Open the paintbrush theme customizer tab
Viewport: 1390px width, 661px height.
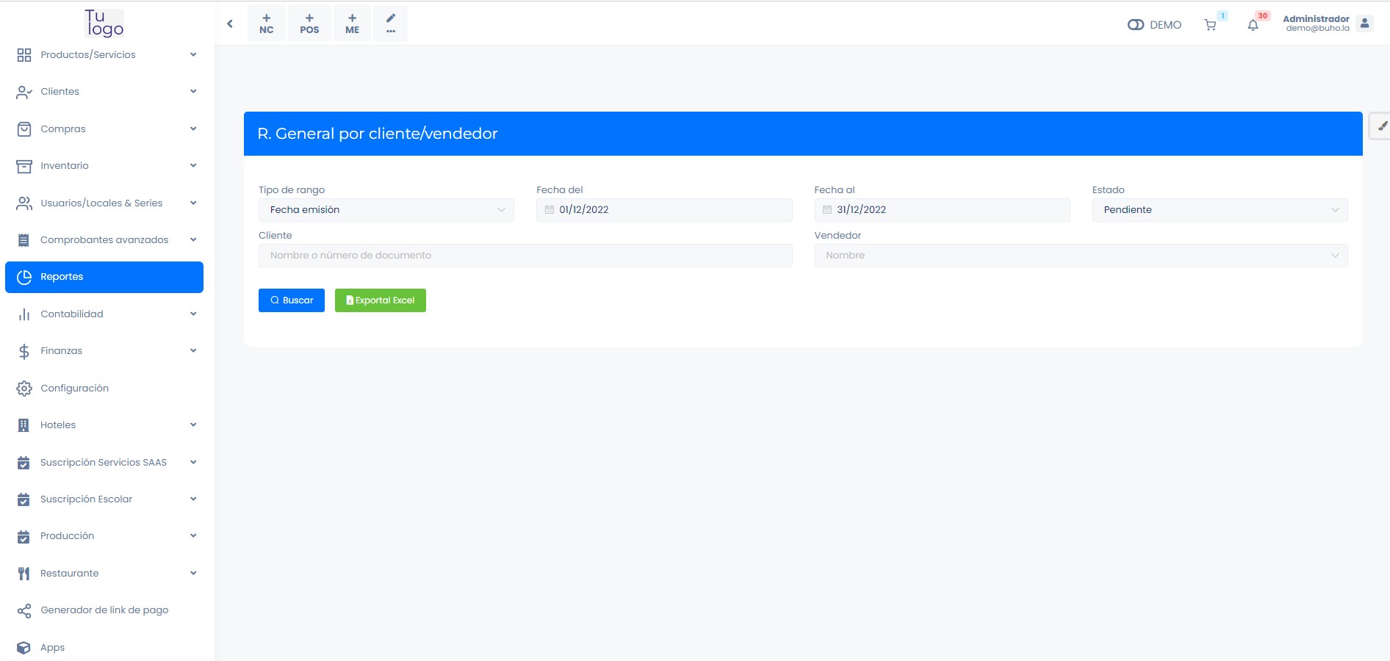click(1381, 126)
